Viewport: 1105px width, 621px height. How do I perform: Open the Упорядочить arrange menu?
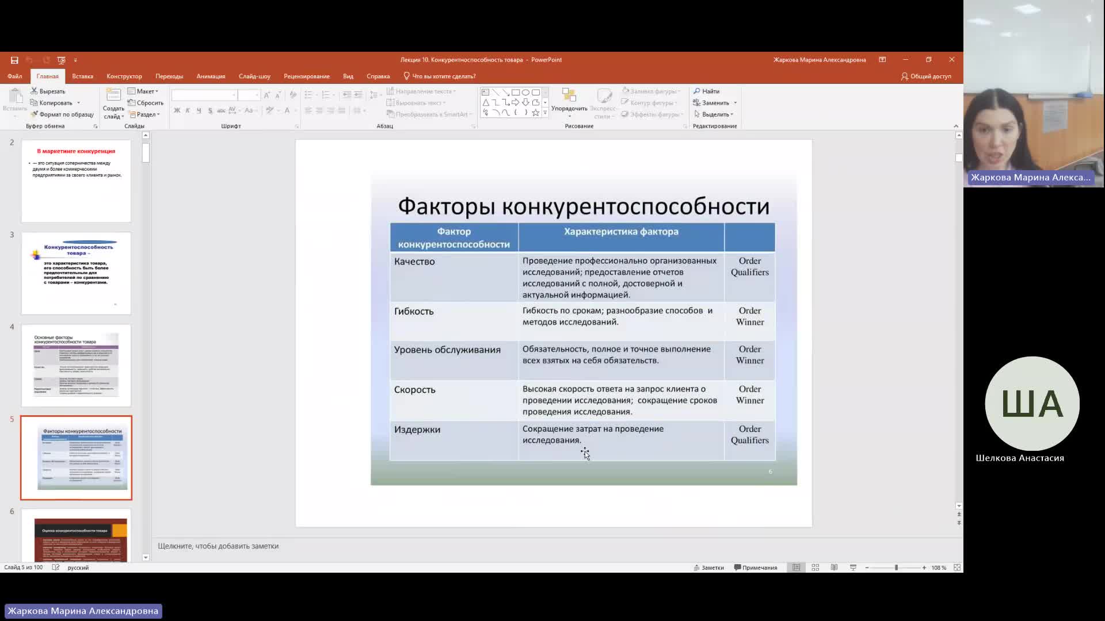[569, 103]
